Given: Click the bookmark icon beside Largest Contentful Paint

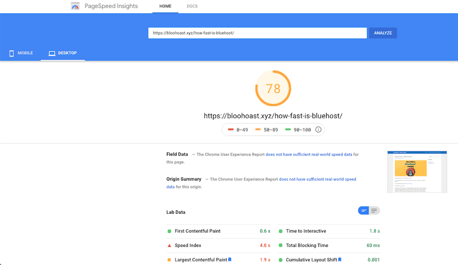Looking at the screenshot, I should [229, 259].
